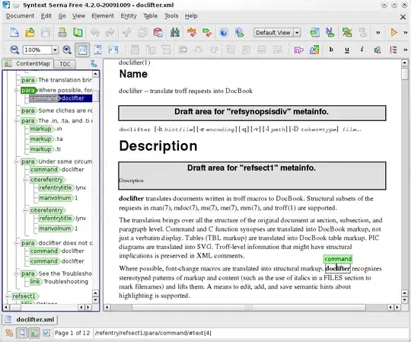Click the green book icon in the toolbar

(x=78, y=33)
